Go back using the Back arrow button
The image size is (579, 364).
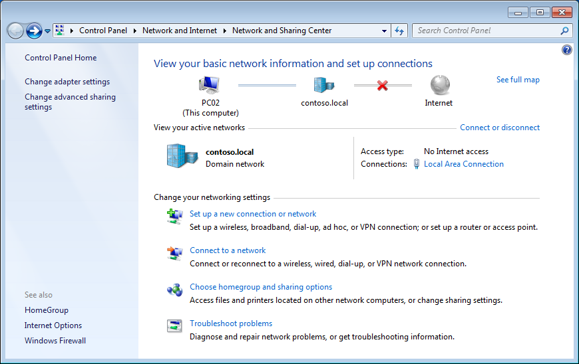click(15, 31)
